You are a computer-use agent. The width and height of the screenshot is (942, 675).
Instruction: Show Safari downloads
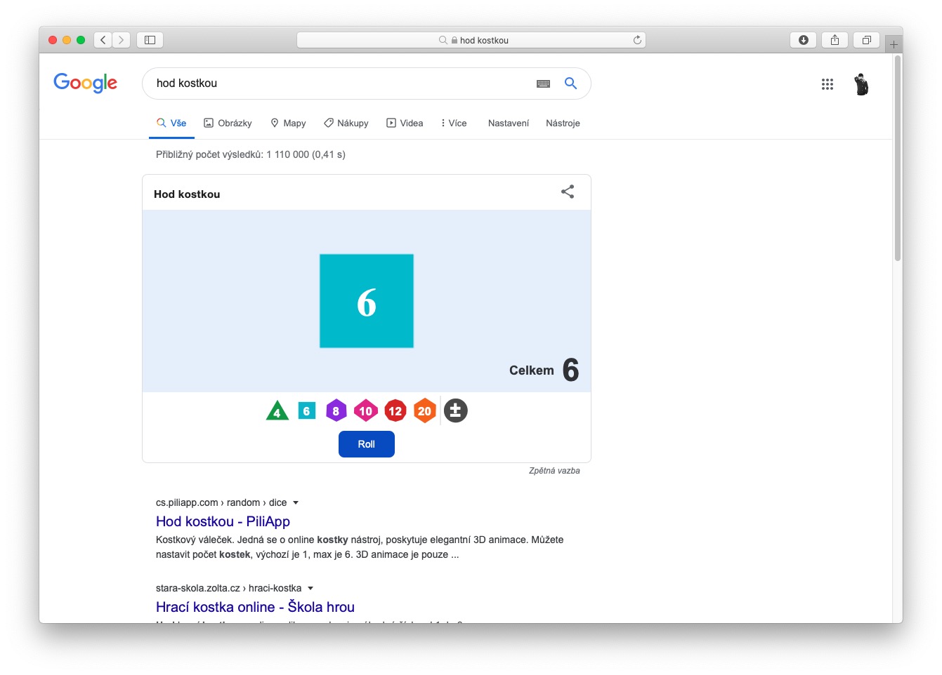(x=803, y=40)
